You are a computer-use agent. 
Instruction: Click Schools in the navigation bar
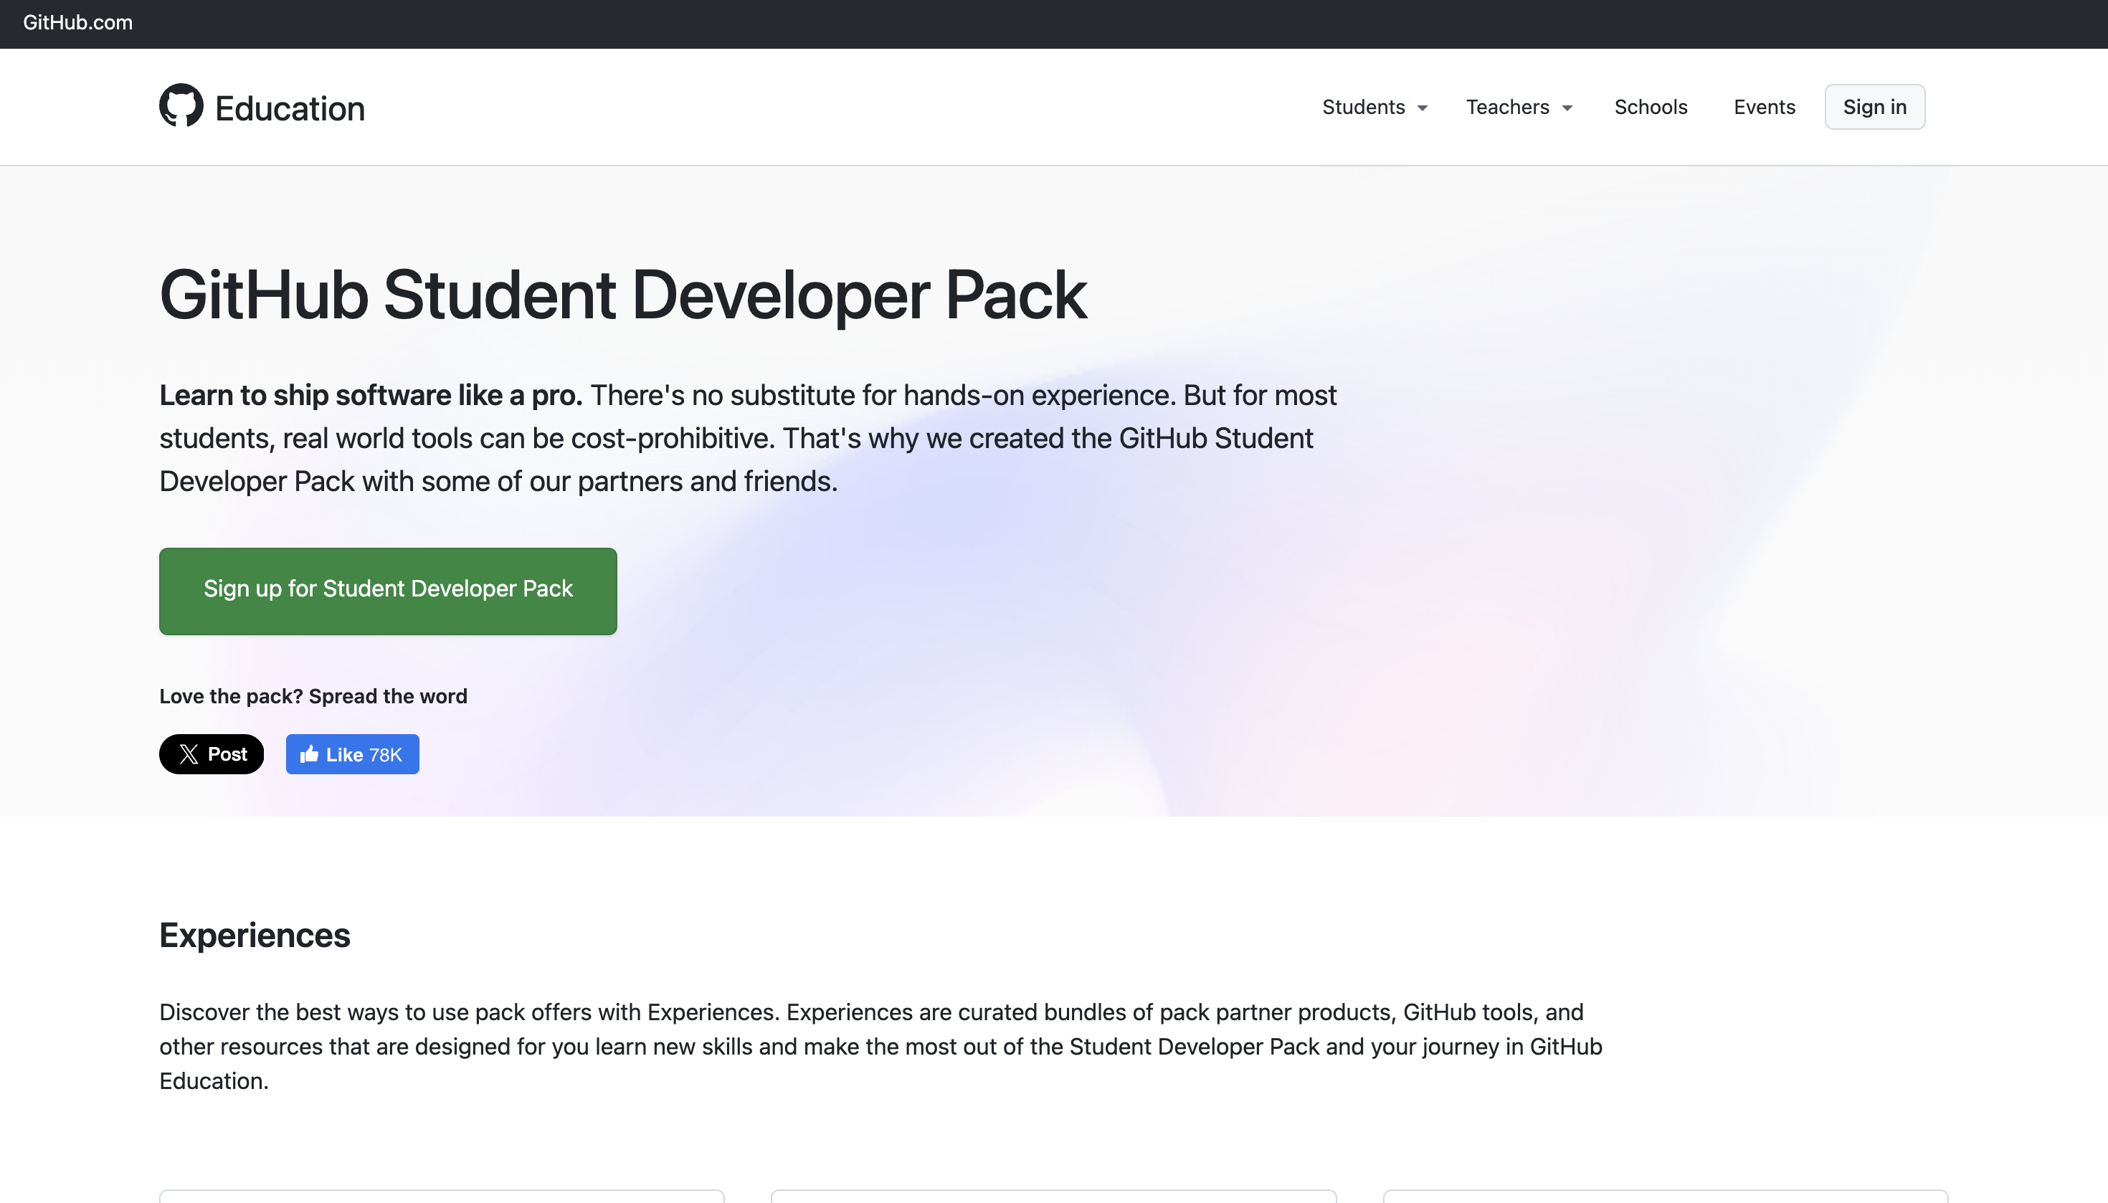click(x=1651, y=107)
